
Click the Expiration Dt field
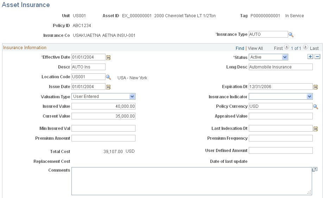(x=280, y=87)
